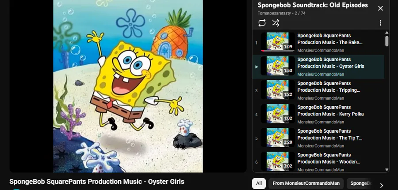Select Production Music - Wooden... title
This screenshot has height=190, width=398.
tap(329, 158)
